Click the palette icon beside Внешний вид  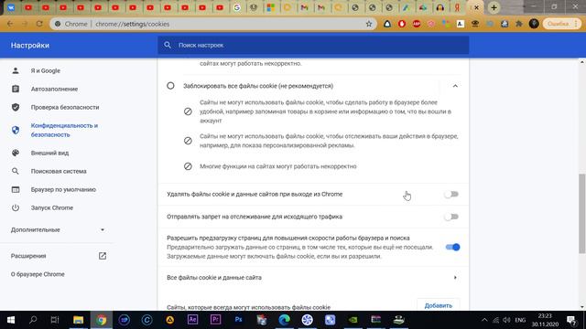16,153
